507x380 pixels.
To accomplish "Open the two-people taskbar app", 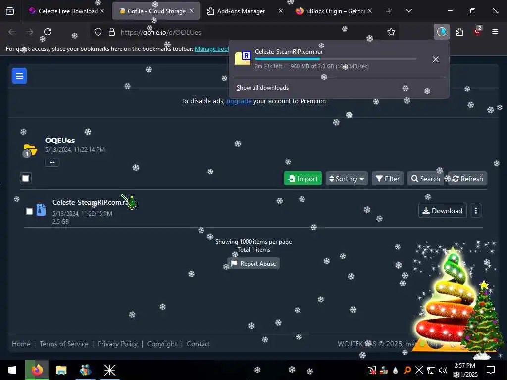I will pyautogui.click(x=85, y=370).
